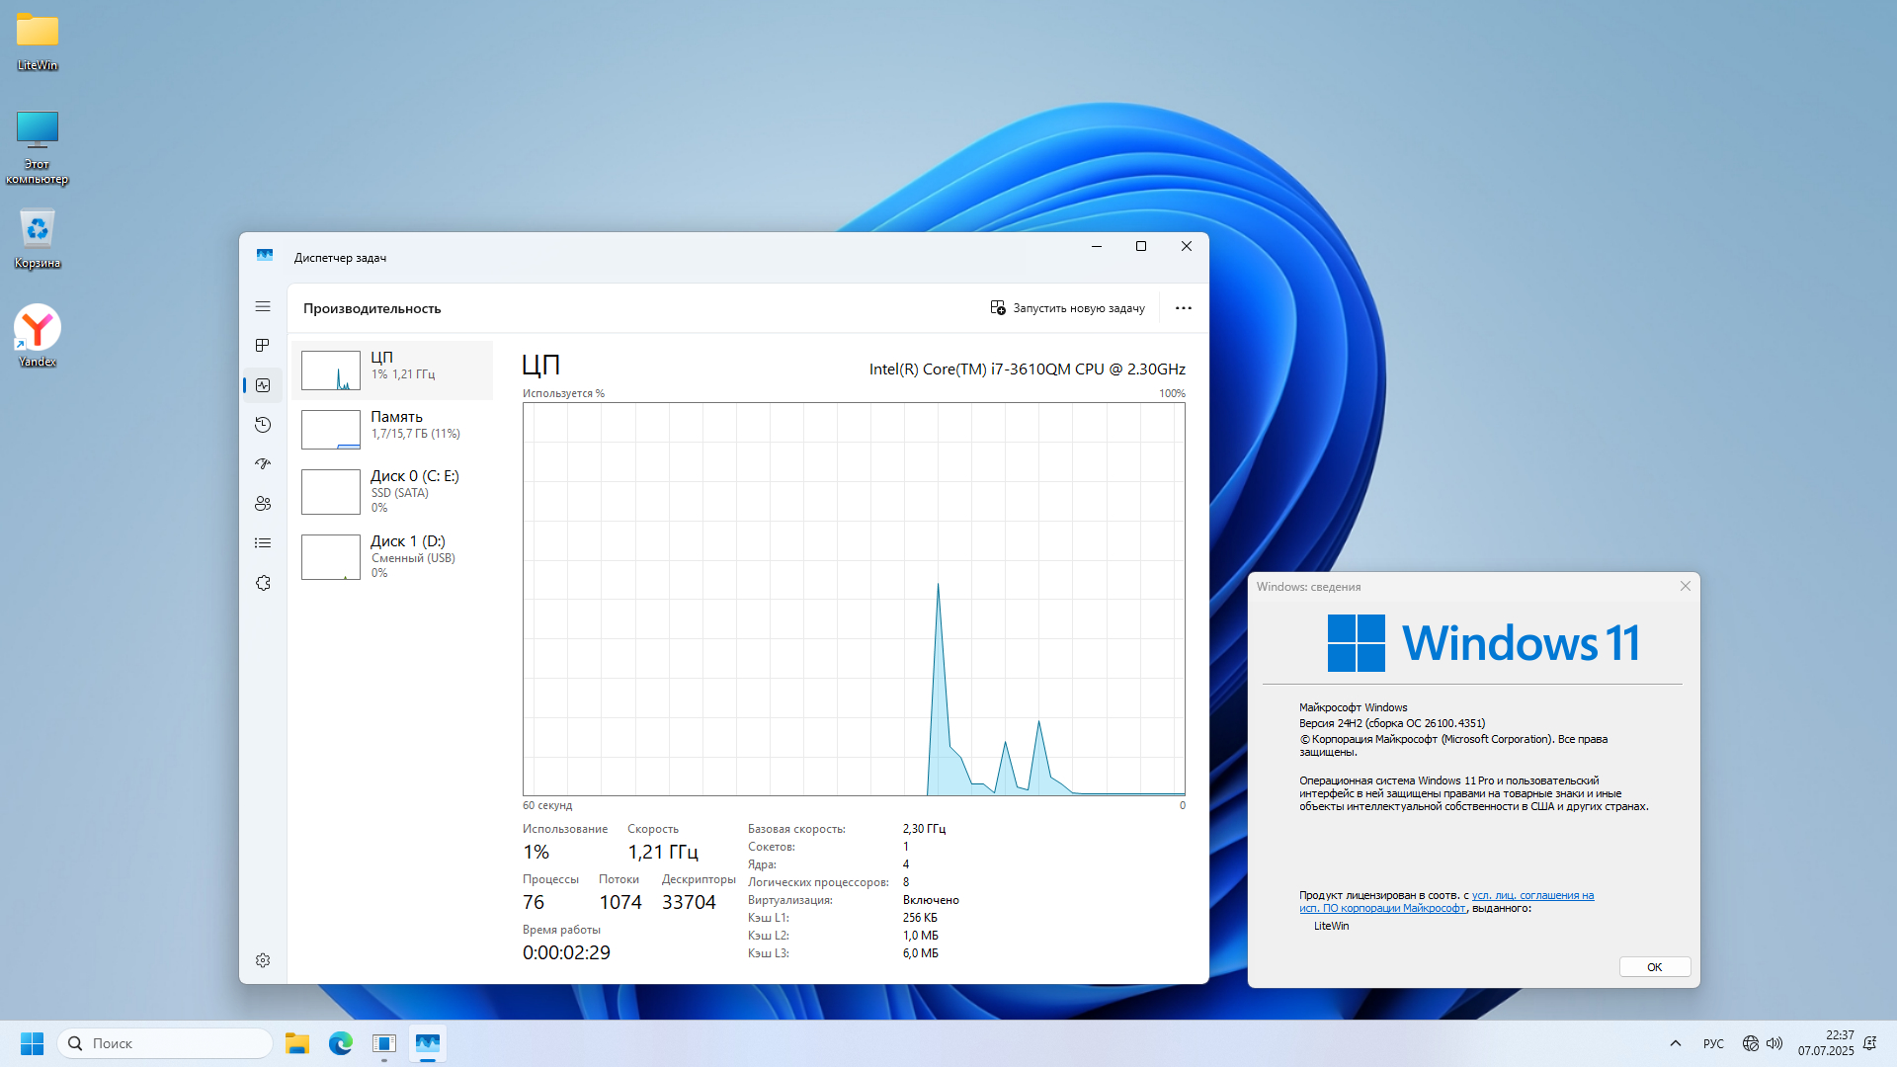This screenshot has height=1067, width=1897.
Task: Open the Startup apps sidebar icon
Action: pyautogui.click(x=263, y=464)
